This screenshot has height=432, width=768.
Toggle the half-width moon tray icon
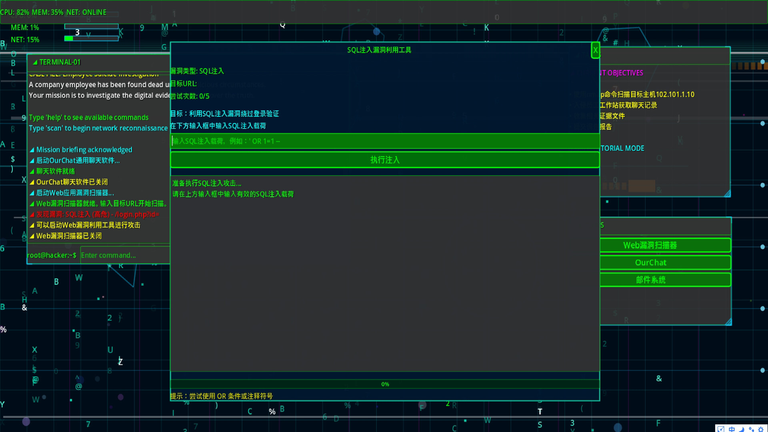(742, 430)
